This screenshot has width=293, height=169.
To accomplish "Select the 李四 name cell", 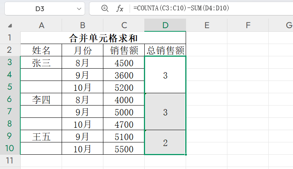I will (x=41, y=100).
